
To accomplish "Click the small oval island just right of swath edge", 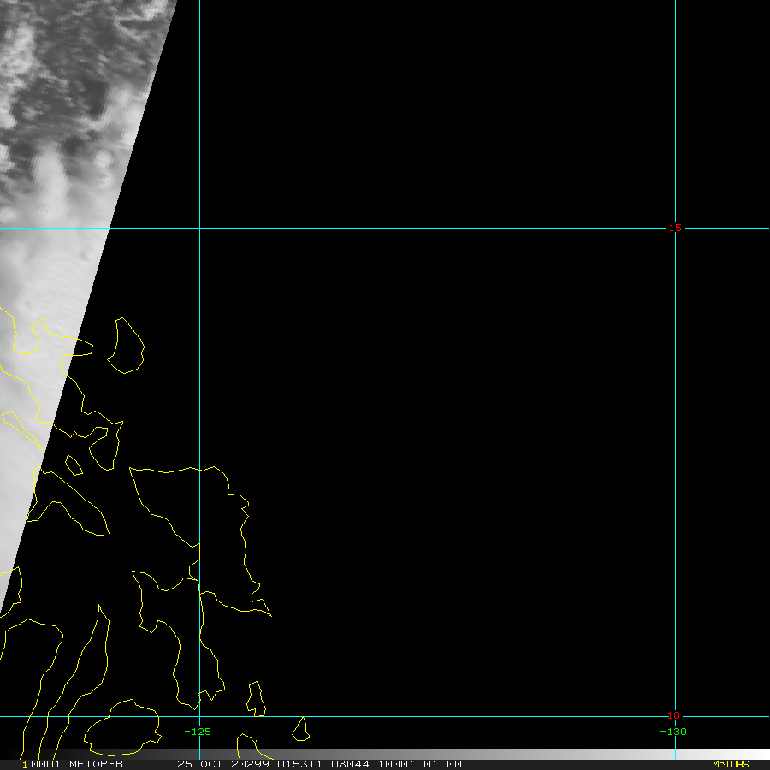I will click(127, 346).
